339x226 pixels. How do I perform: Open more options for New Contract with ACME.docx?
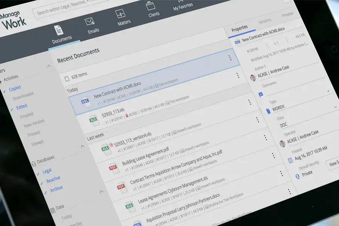pos(230,58)
